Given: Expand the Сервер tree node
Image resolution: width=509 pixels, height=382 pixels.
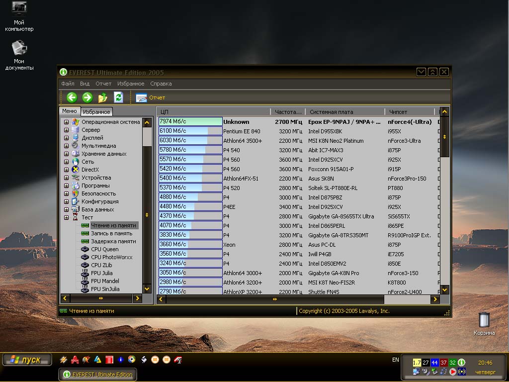Looking at the screenshot, I should 66,130.
